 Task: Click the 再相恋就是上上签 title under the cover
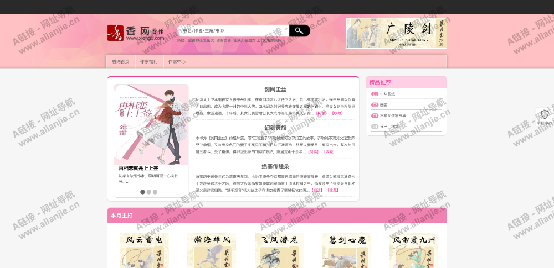pos(138,168)
